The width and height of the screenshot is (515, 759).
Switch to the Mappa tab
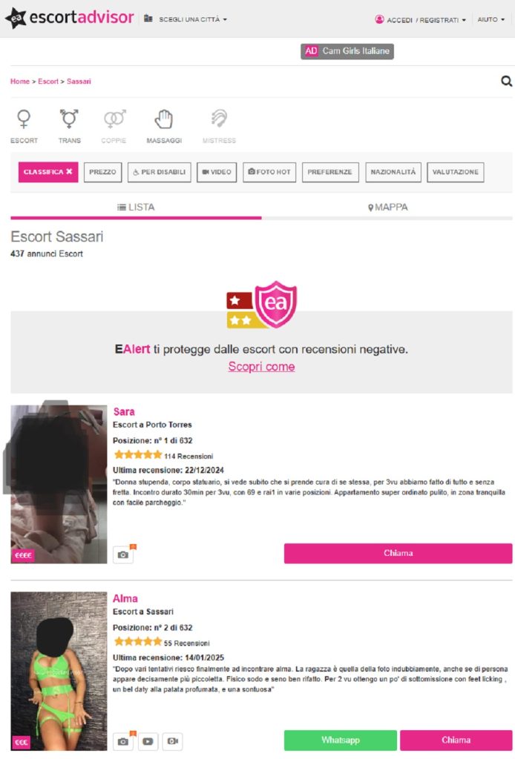pyautogui.click(x=387, y=208)
